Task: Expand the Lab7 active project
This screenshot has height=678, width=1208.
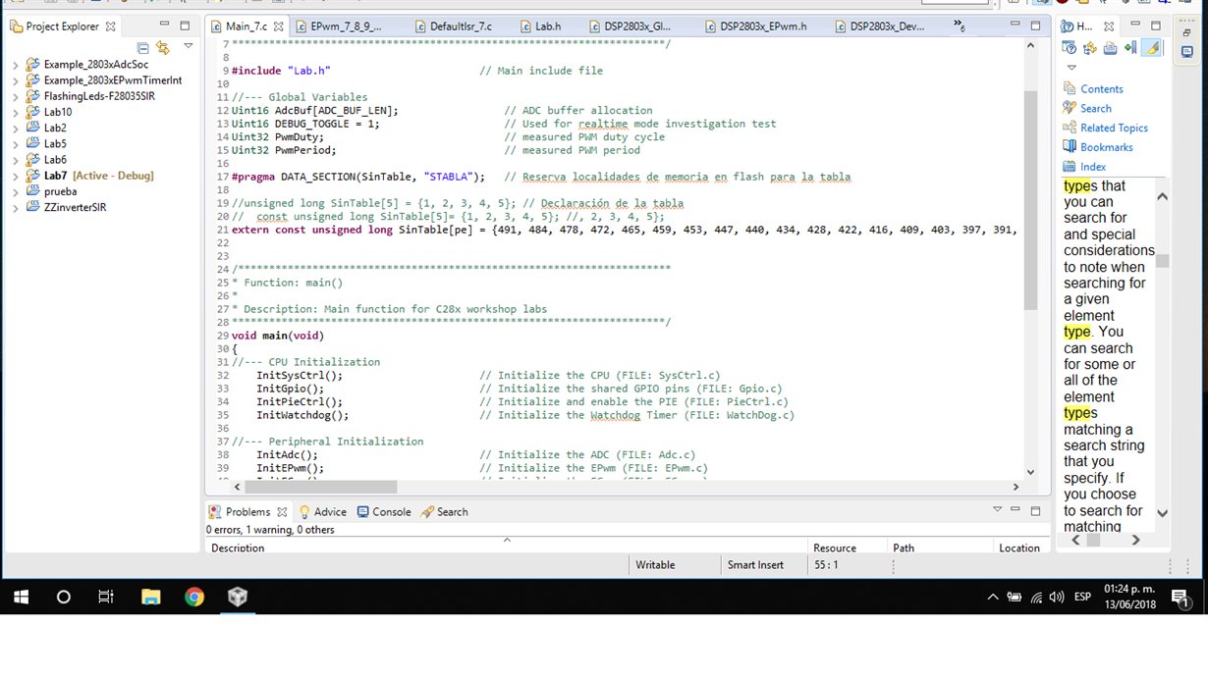Action: coord(15,176)
